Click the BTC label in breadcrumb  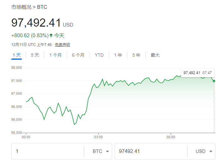coord(42,7)
